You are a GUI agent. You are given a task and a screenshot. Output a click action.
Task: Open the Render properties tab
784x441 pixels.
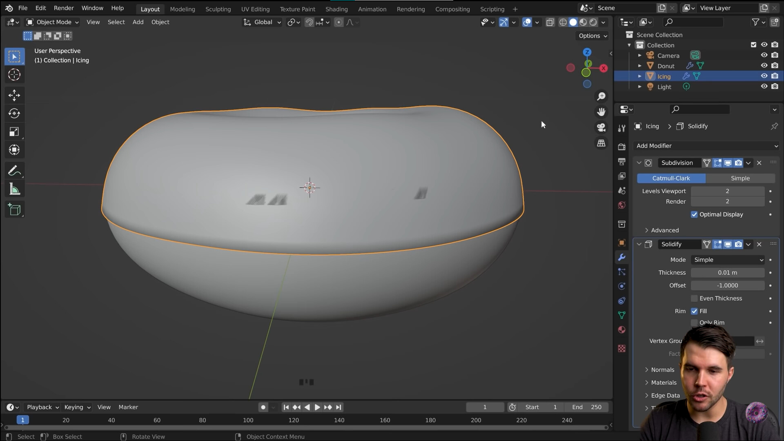[621, 147]
